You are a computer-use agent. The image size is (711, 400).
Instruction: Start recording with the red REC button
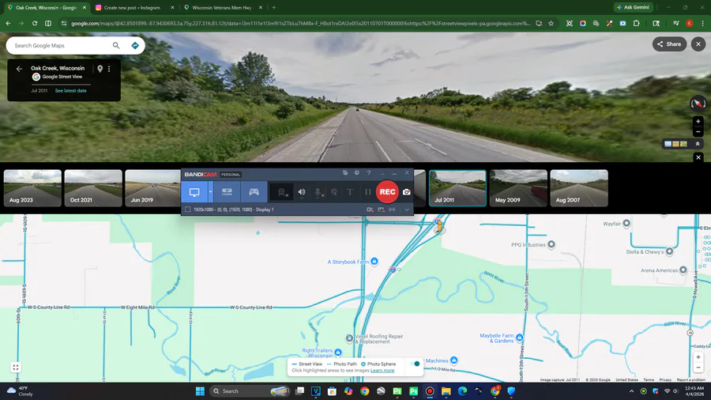[x=387, y=192]
